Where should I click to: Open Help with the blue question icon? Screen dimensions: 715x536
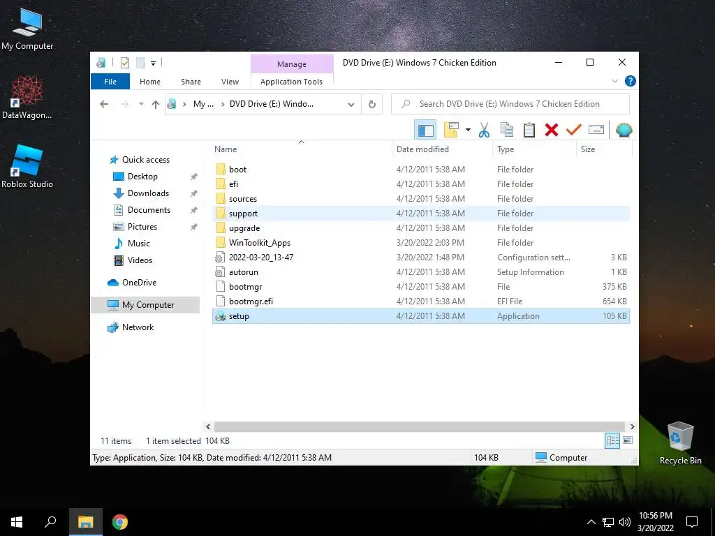631,81
